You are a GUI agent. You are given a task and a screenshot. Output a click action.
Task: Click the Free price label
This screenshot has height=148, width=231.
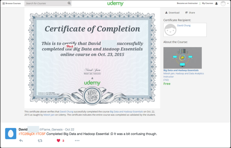pos(167,84)
